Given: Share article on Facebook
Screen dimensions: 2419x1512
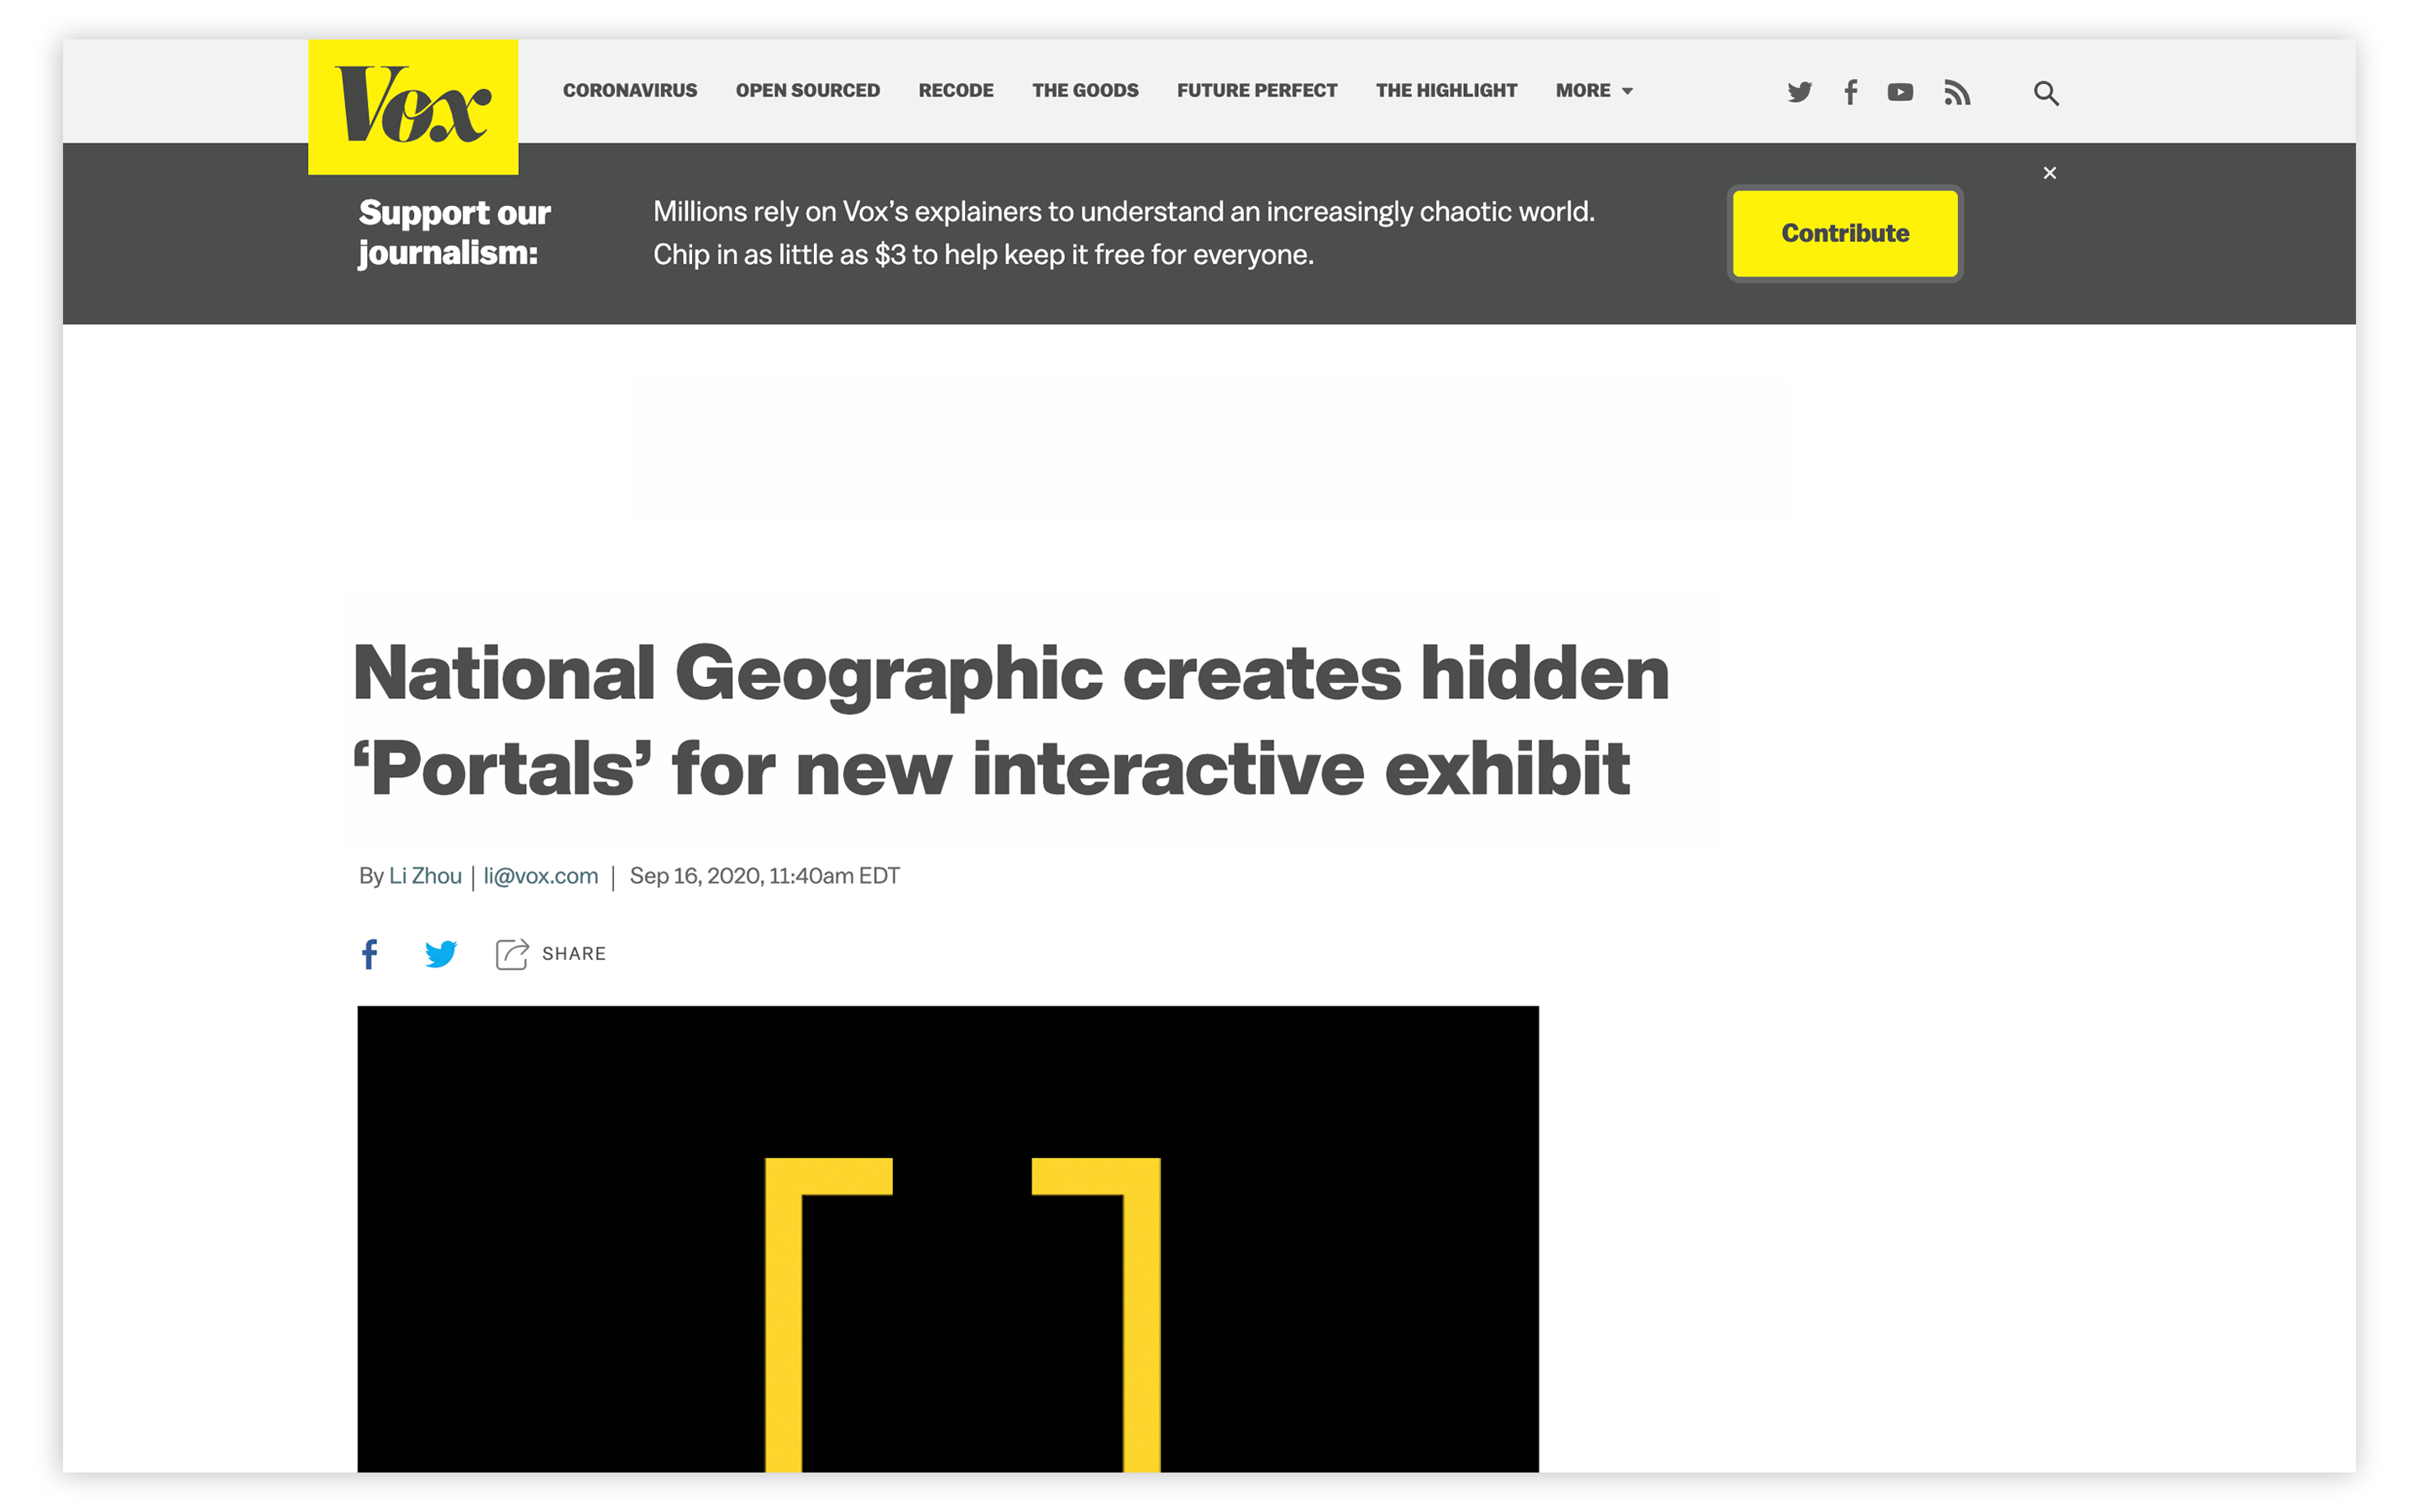Looking at the screenshot, I should click(x=370, y=953).
